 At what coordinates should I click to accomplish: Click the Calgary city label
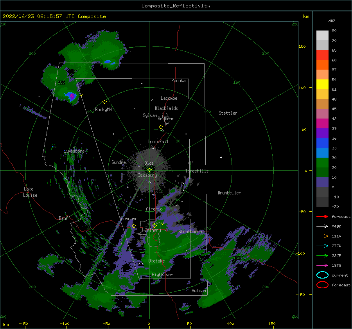tap(153, 230)
